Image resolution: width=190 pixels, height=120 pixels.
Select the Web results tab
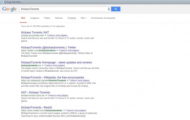(23, 18)
